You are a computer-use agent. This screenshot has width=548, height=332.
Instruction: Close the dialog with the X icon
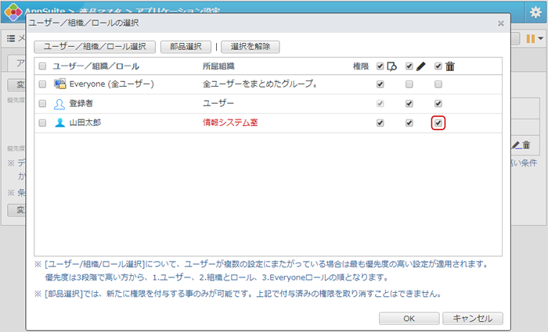[501, 23]
